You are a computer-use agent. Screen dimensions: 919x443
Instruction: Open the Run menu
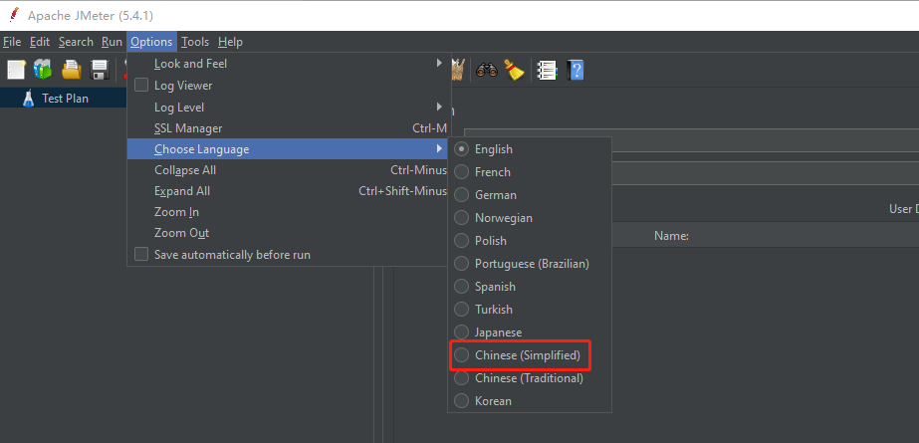112,42
